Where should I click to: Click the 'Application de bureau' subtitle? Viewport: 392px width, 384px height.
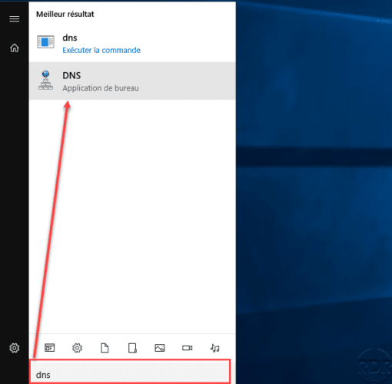(x=101, y=88)
